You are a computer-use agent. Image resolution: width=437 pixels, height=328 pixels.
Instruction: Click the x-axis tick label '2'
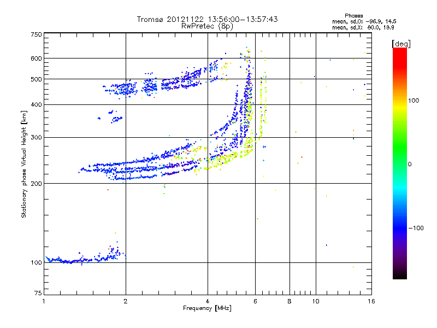tap(126, 301)
